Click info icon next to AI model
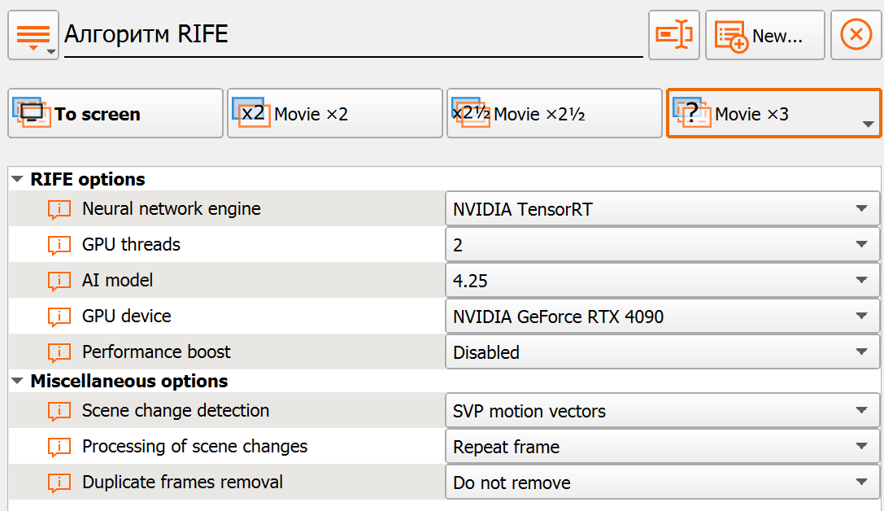This screenshot has height=511, width=884. tap(59, 281)
